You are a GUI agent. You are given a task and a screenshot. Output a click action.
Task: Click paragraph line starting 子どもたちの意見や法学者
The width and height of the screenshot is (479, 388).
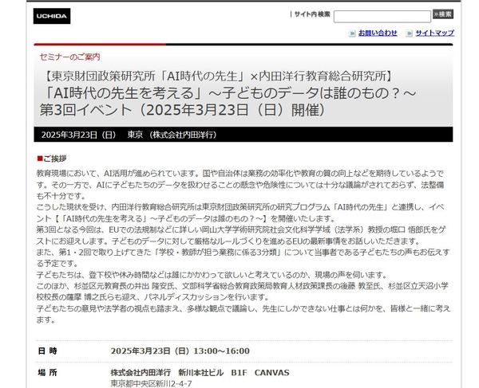(x=243, y=309)
